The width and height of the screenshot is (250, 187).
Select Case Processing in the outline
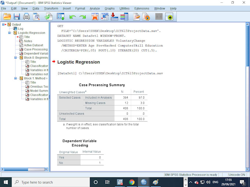36,49
